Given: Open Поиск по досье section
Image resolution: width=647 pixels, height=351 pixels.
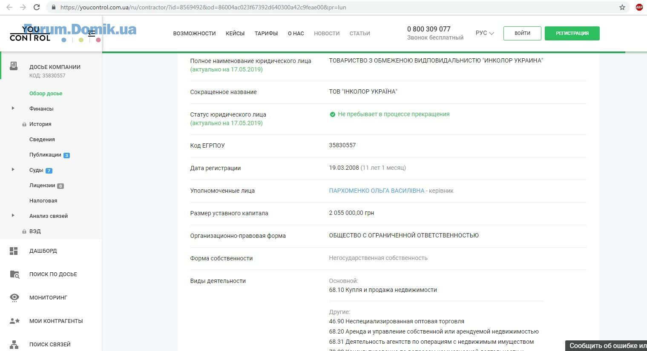Looking at the screenshot, I should pos(53,274).
